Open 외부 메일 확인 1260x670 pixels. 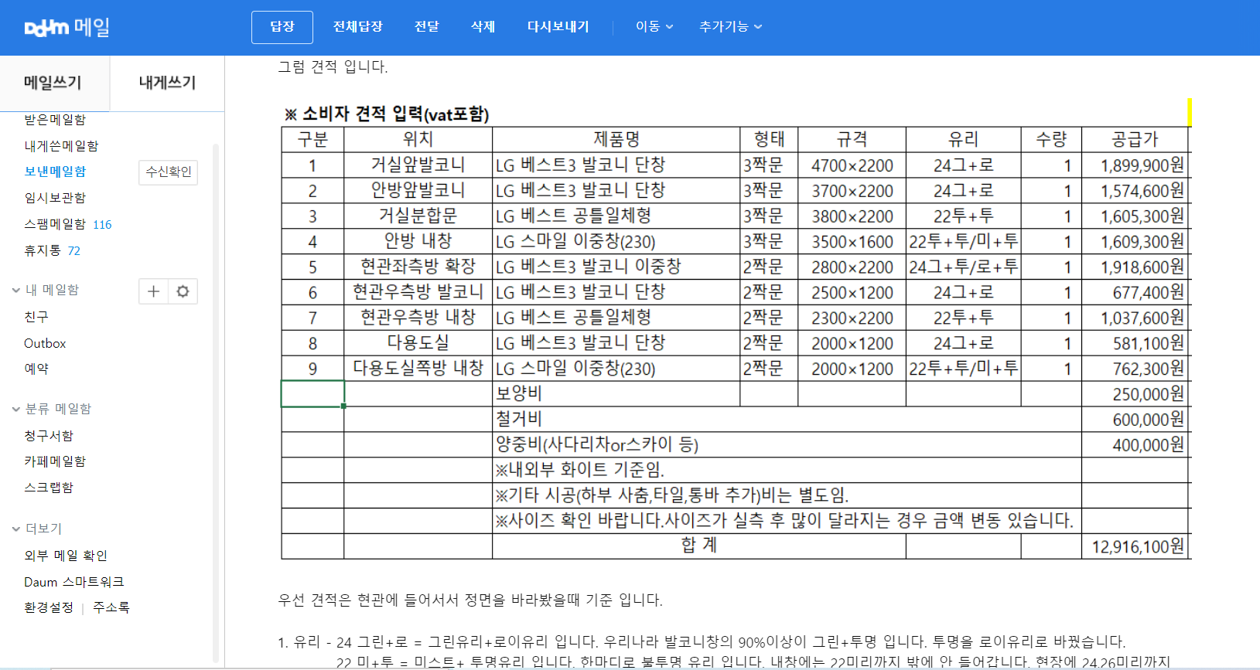tap(66, 556)
